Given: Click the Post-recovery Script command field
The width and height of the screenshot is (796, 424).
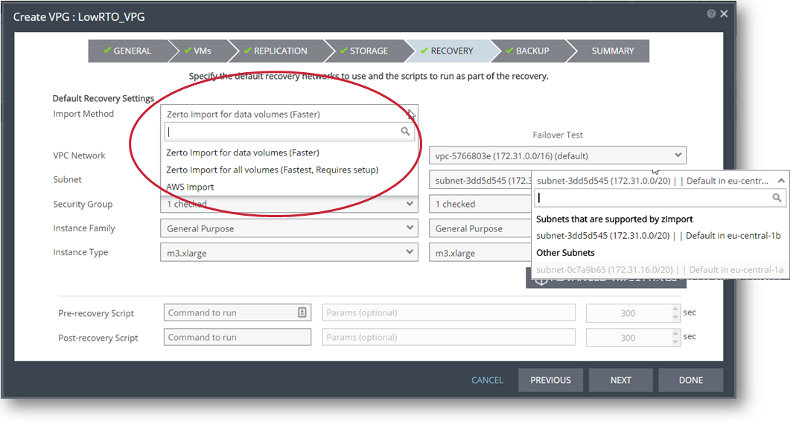Looking at the screenshot, I should pos(237,337).
